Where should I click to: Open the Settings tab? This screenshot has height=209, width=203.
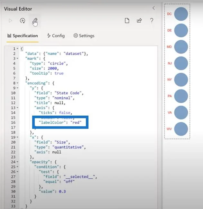[x=84, y=36]
